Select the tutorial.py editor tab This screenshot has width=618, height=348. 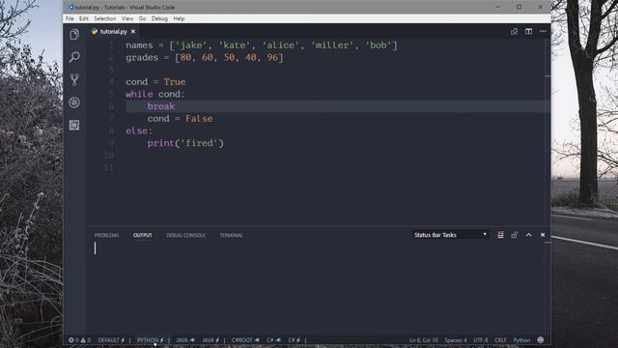pyautogui.click(x=114, y=32)
